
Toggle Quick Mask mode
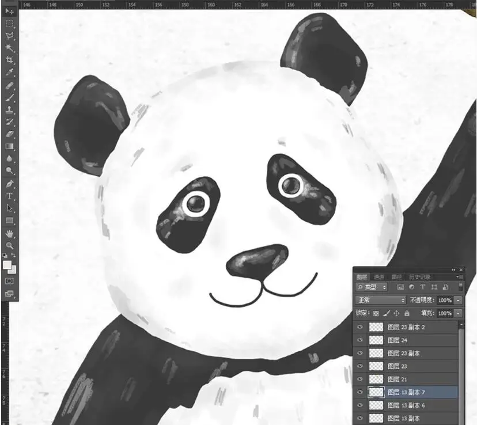pos(9,281)
